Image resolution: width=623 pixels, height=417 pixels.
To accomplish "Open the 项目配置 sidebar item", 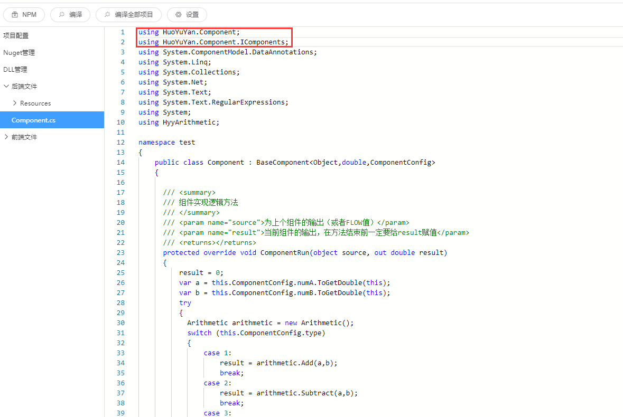I will [x=16, y=36].
